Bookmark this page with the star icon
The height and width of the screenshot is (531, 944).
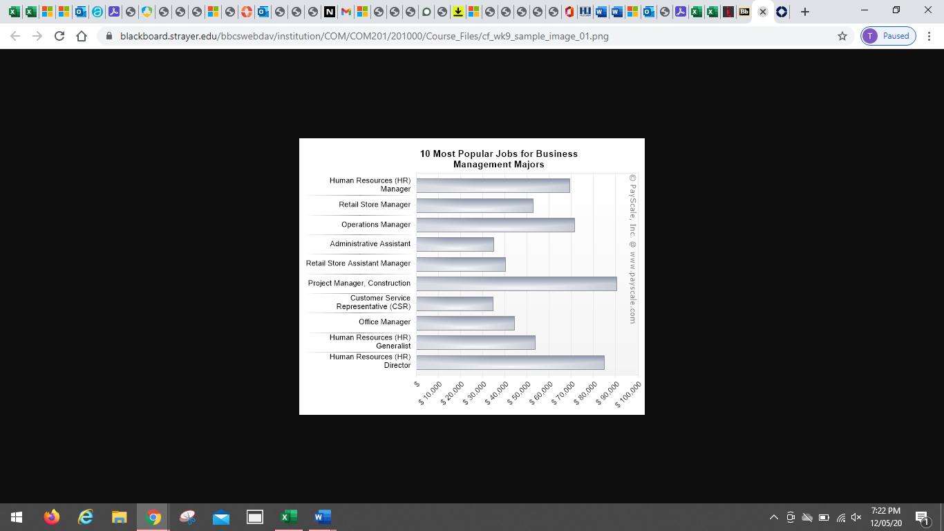[x=842, y=36]
